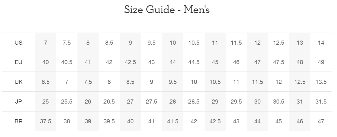
Task: Select US size 9.5 cell
Action: [151, 43]
